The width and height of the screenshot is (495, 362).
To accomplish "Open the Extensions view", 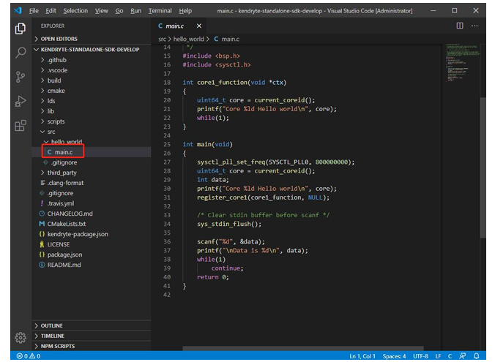I will (21, 125).
